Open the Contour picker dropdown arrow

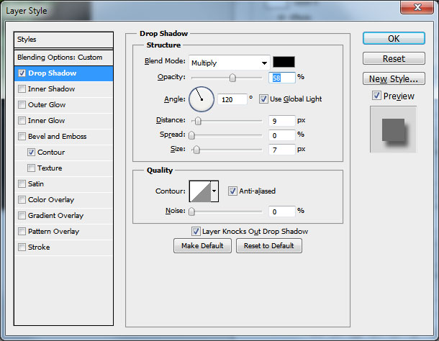click(214, 191)
